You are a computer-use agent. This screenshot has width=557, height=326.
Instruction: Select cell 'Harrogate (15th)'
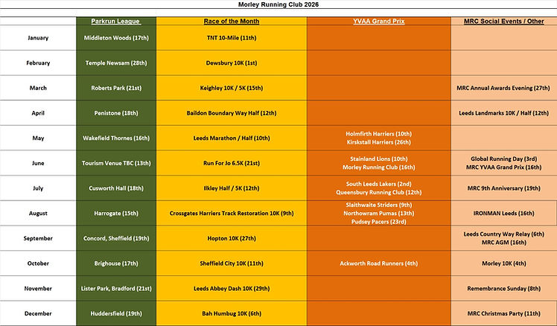click(x=116, y=214)
